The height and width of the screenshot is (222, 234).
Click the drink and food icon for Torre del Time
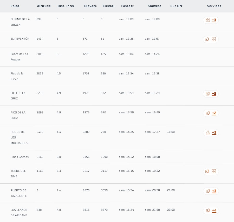[207, 171]
